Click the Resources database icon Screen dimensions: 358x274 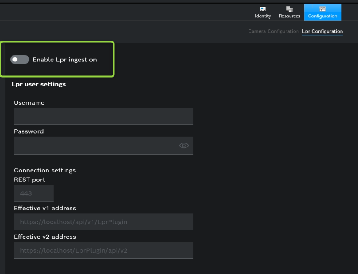[x=289, y=9]
